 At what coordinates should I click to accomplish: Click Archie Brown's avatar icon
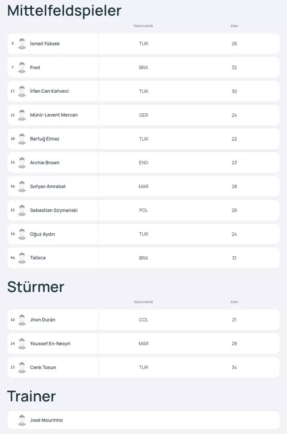click(x=22, y=163)
